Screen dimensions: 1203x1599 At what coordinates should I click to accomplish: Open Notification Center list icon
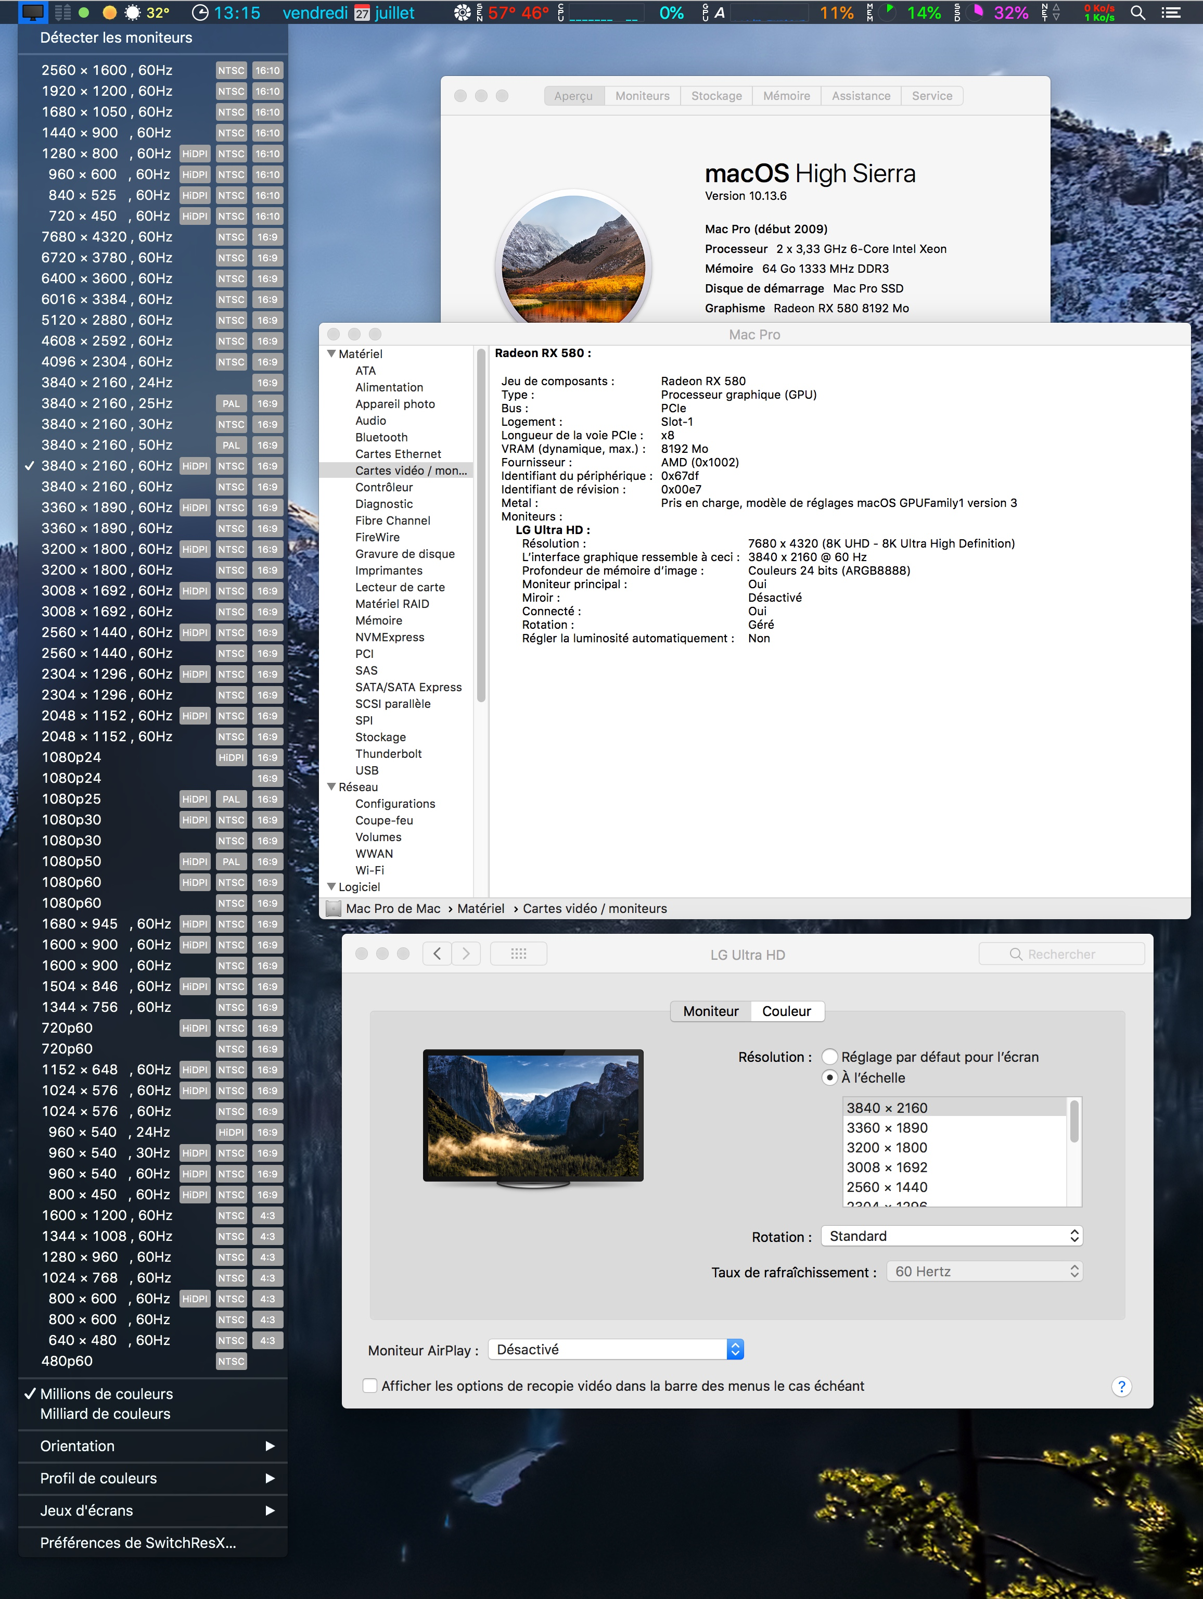pos(1171,12)
